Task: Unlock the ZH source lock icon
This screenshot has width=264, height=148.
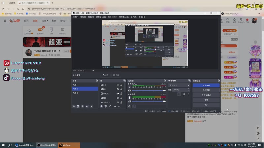Action: click(x=121, y=89)
